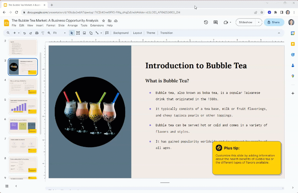Click Background button in toolbar
The height and width of the screenshot is (193, 298).
click(x=121, y=33)
